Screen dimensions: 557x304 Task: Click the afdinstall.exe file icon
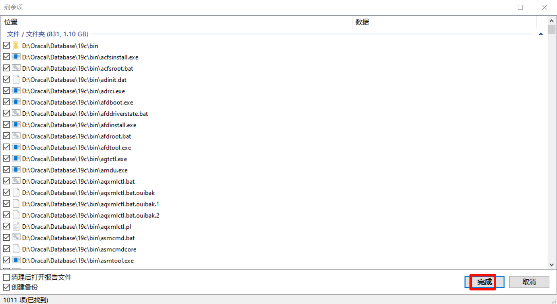click(x=16, y=124)
